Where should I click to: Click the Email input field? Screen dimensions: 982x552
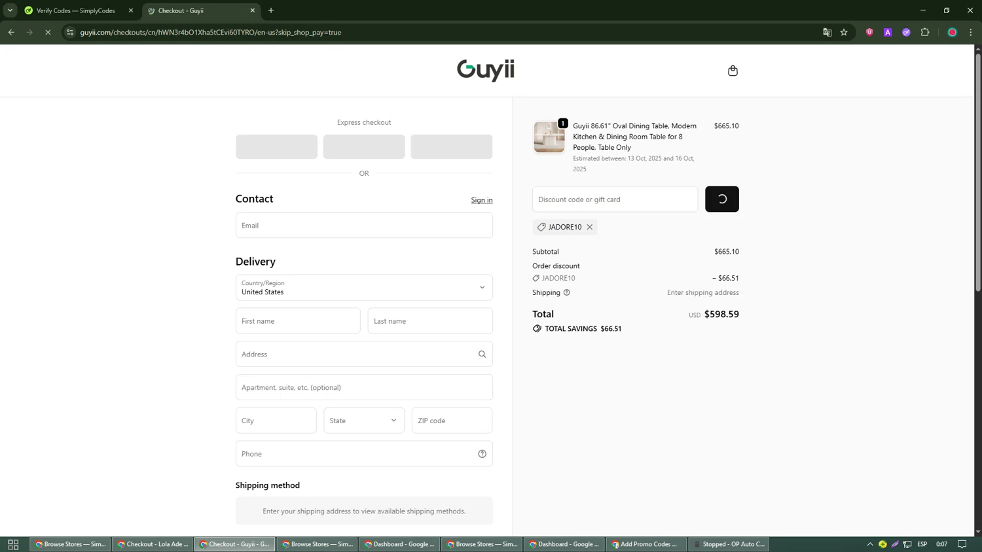(x=364, y=225)
